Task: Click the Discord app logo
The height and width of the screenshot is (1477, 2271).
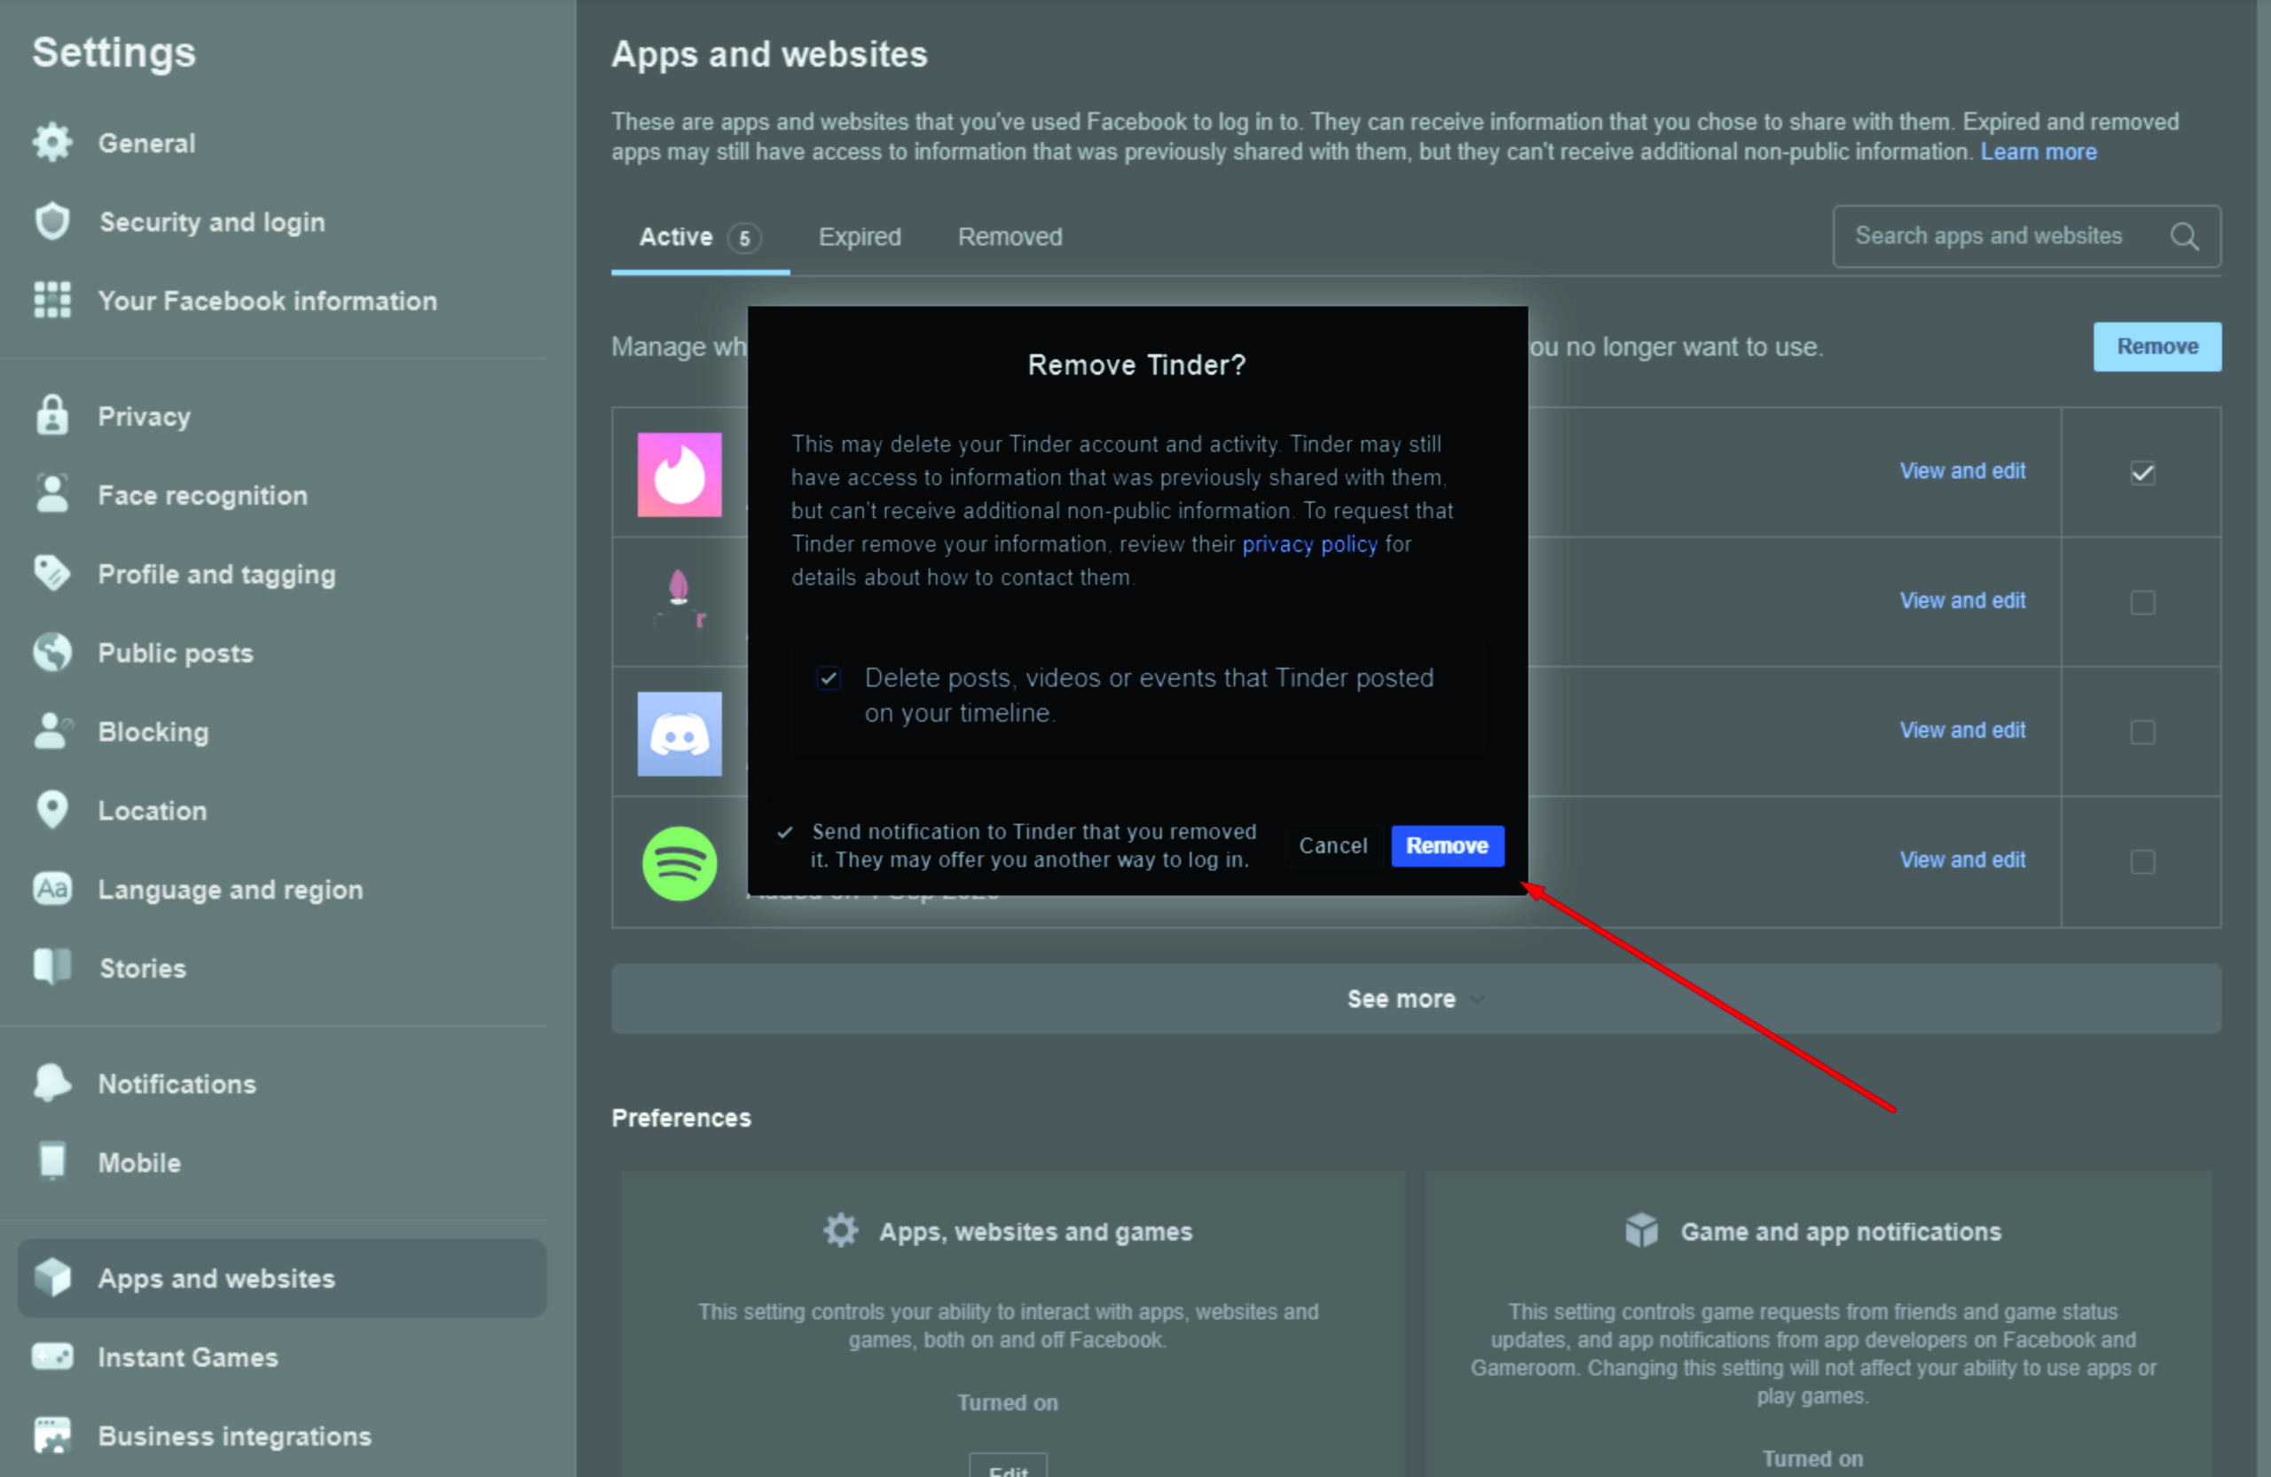Action: (x=680, y=734)
